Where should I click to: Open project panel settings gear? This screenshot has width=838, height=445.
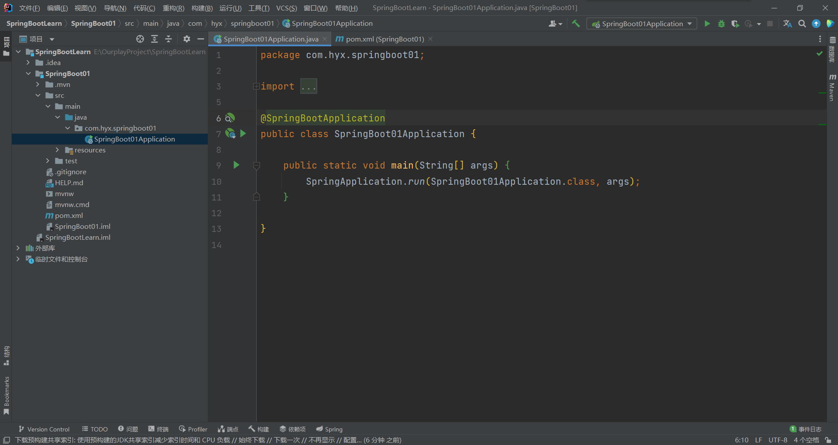[x=187, y=39]
